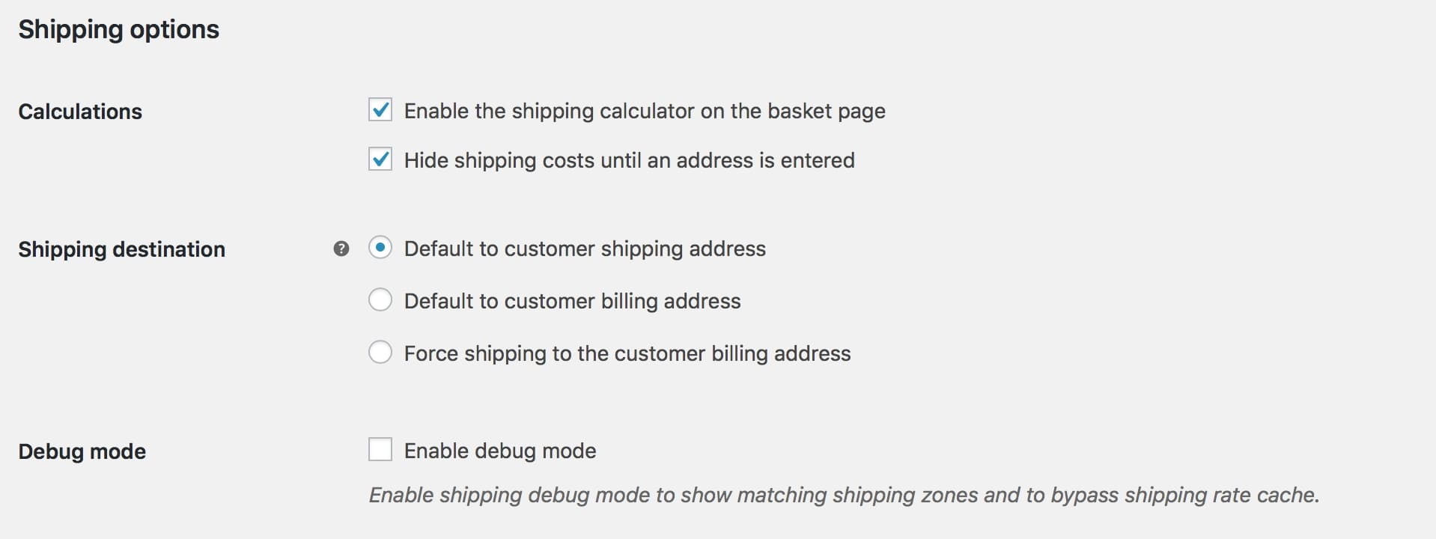
Task: Click the 'Enable debug mode' label text
Action: pyautogui.click(x=500, y=451)
